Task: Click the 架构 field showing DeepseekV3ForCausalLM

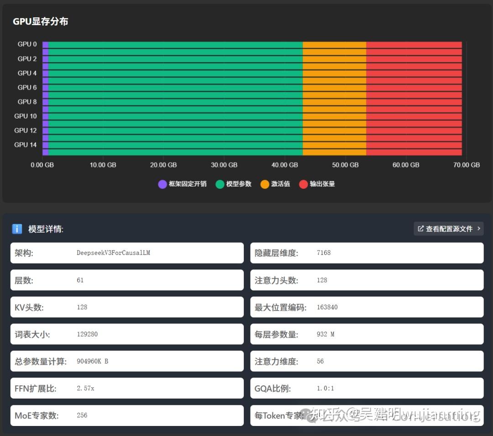Action: point(127,253)
